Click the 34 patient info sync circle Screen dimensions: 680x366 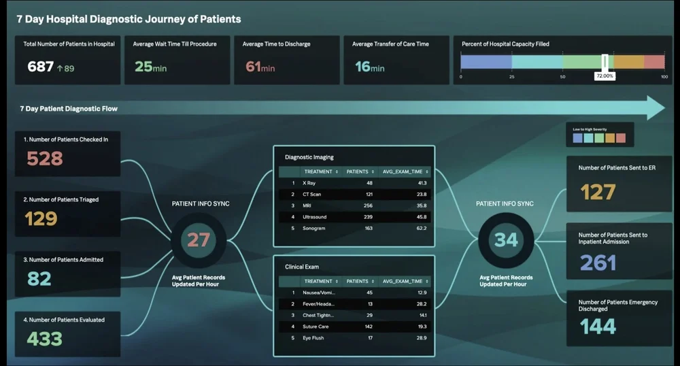506,240
